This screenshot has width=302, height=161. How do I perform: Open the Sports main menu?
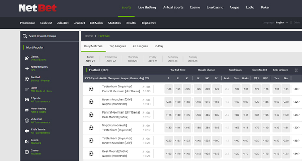click(126, 8)
